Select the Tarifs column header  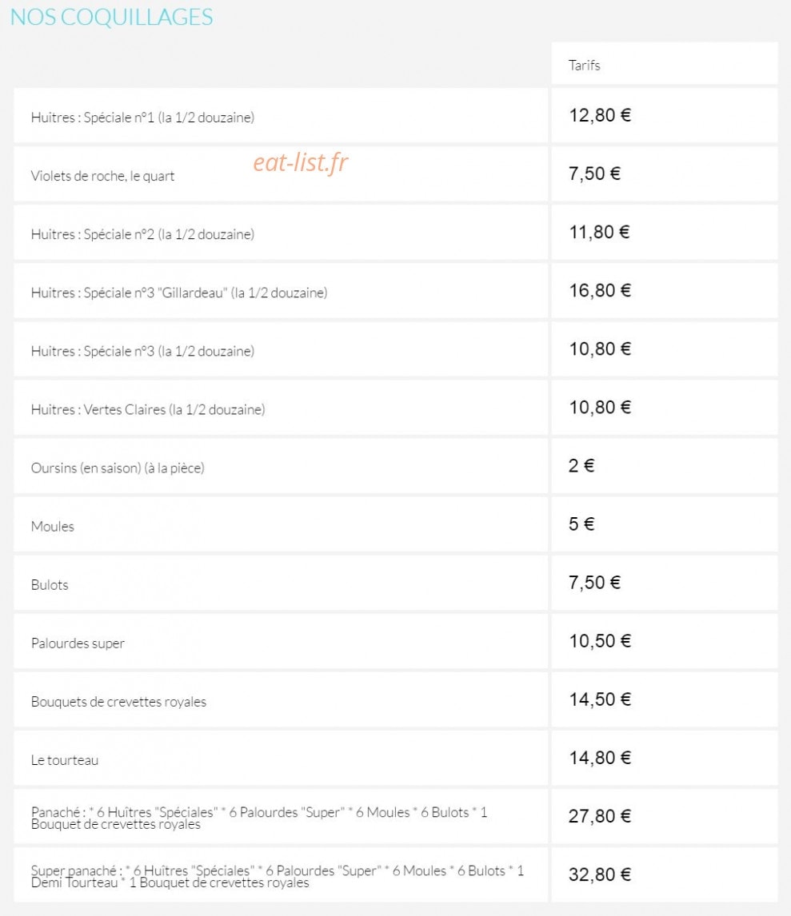[584, 65]
